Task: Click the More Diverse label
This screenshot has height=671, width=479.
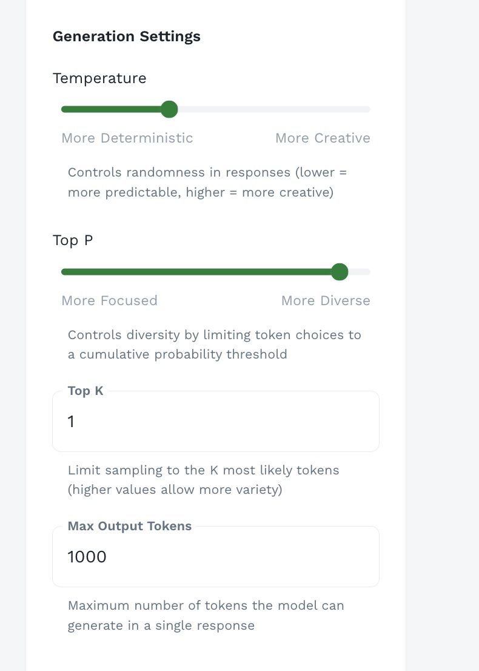Action: pyautogui.click(x=326, y=301)
